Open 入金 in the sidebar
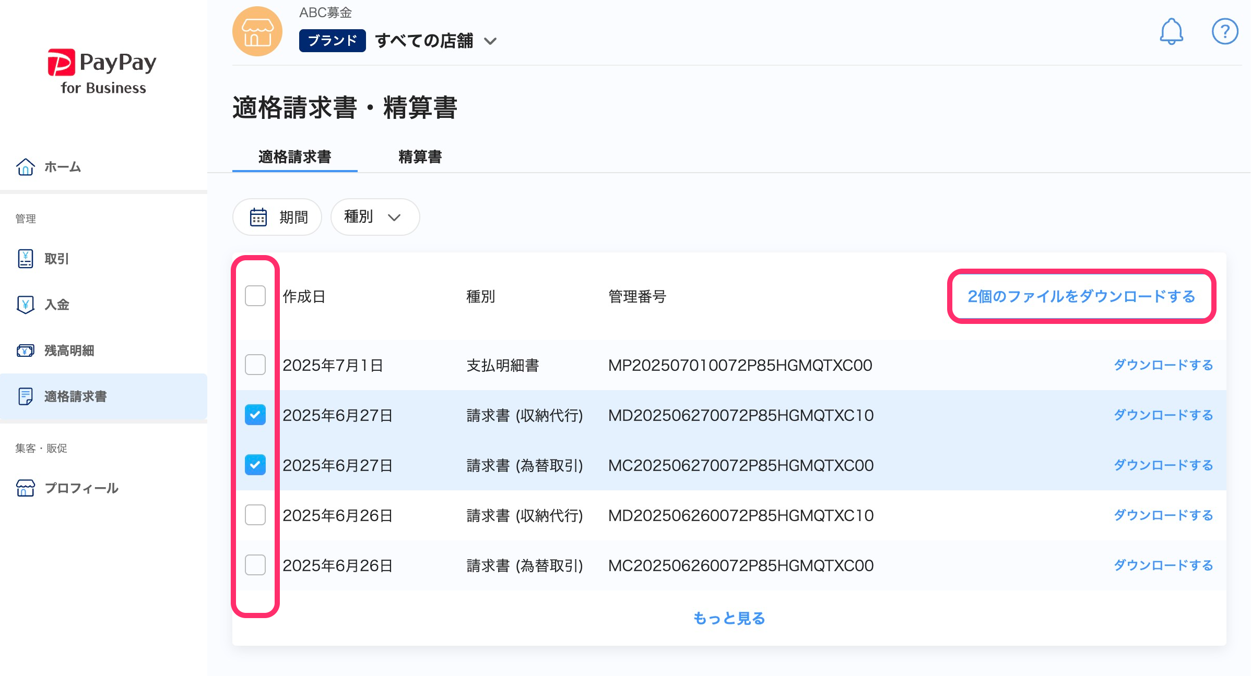Image resolution: width=1251 pixels, height=676 pixels. pyautogui.click(x=103, y=305)
